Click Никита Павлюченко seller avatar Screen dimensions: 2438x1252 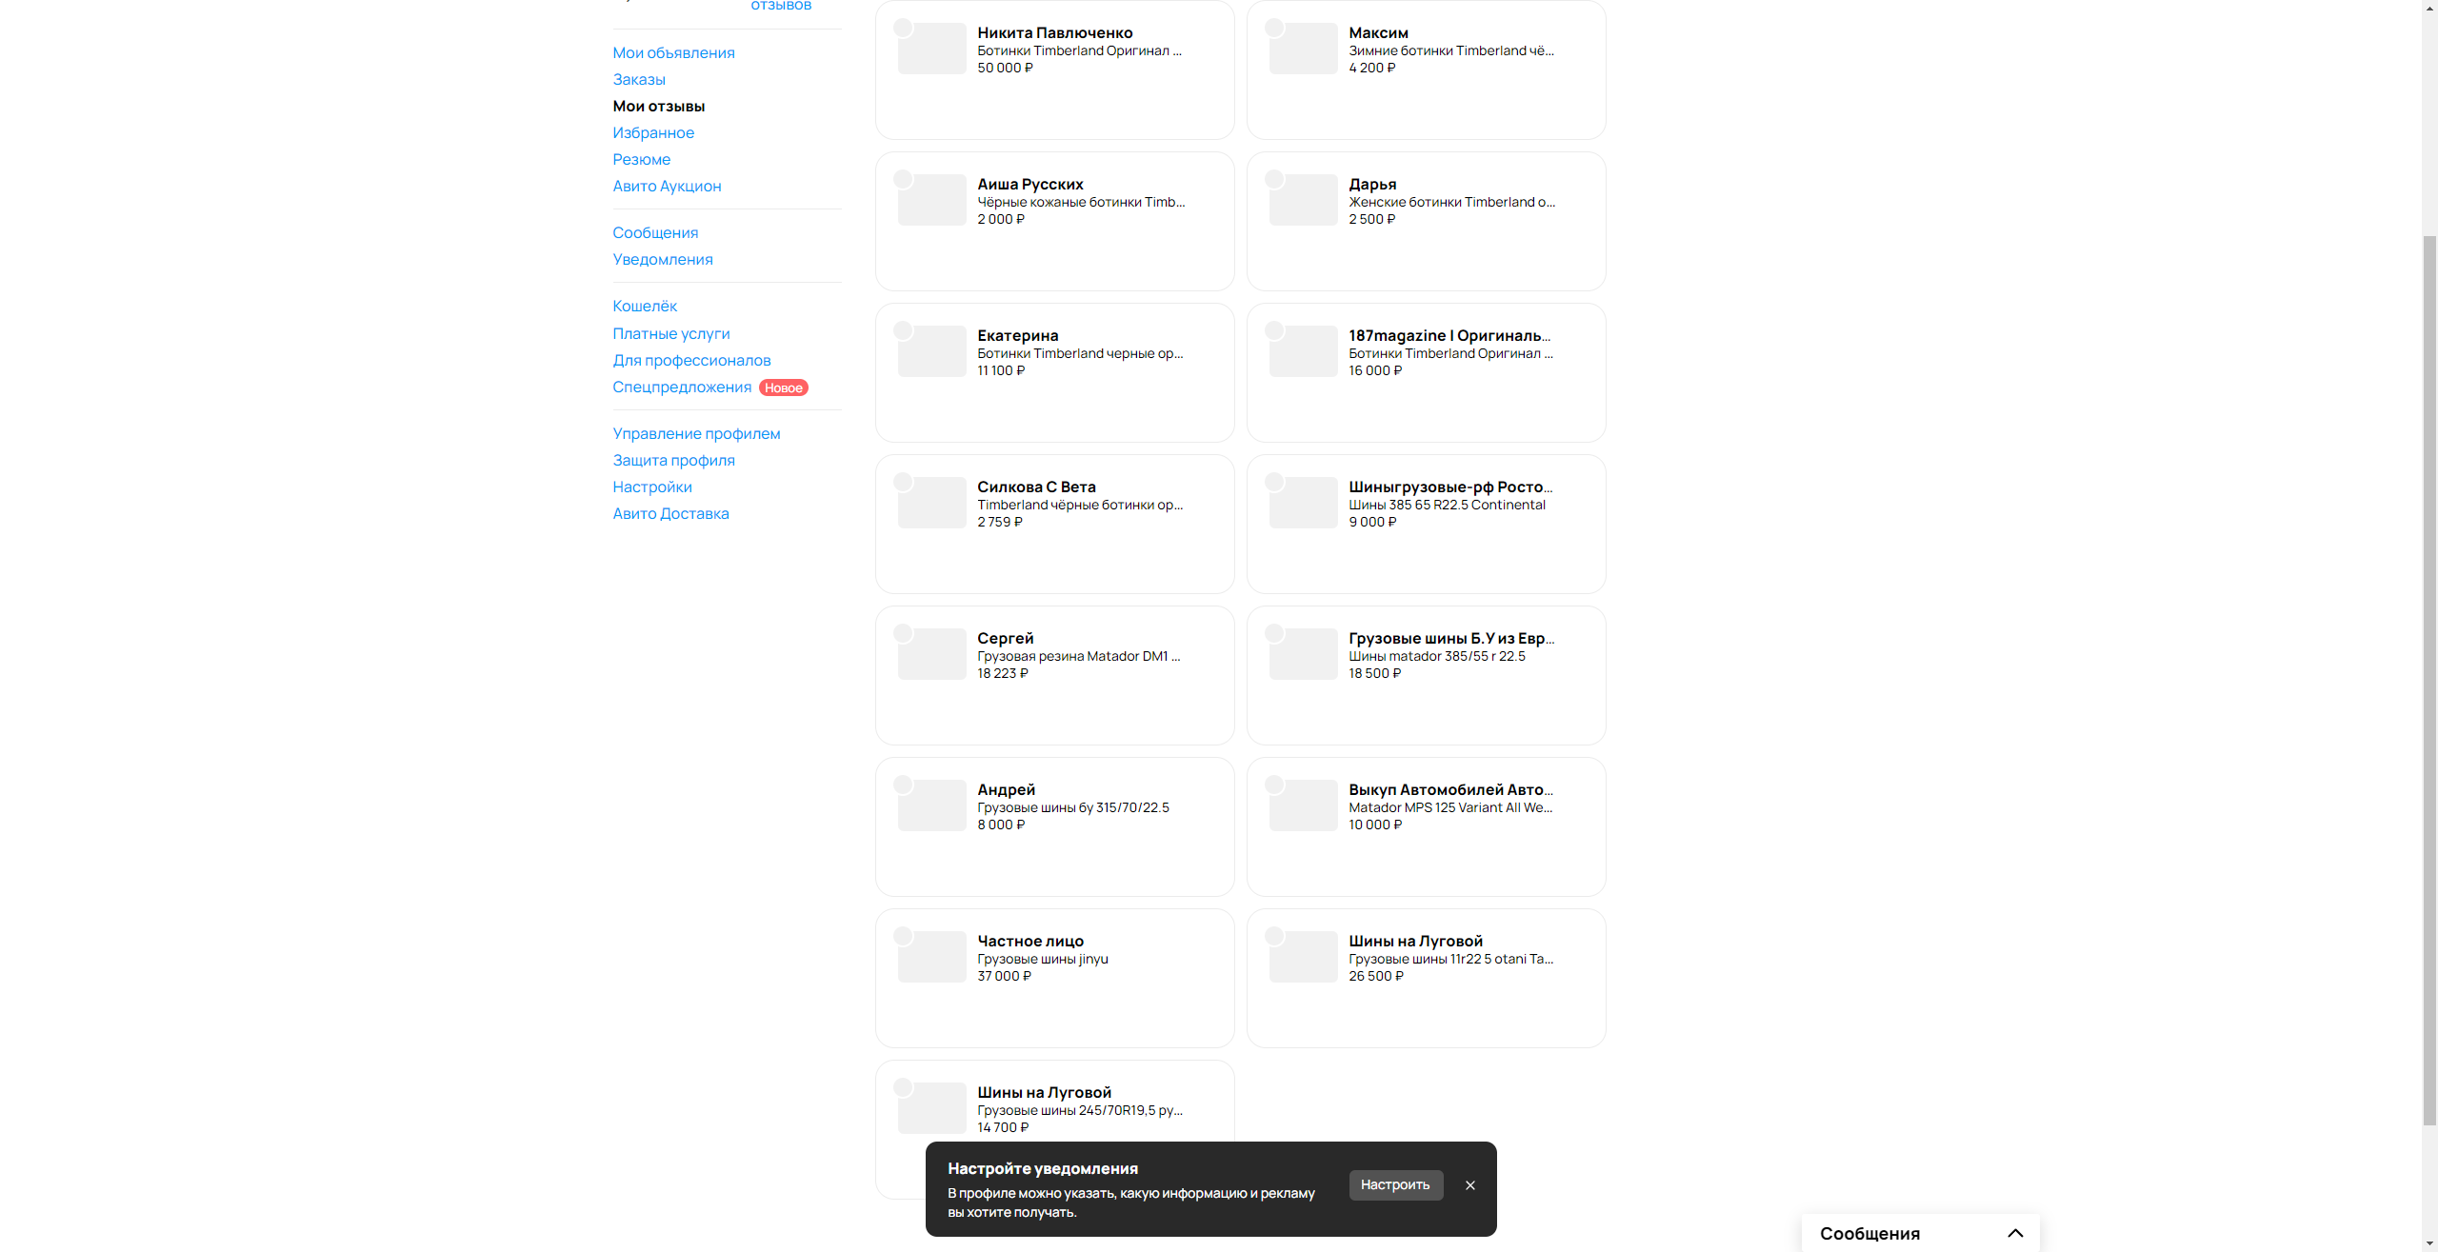[x=903, y=28]
